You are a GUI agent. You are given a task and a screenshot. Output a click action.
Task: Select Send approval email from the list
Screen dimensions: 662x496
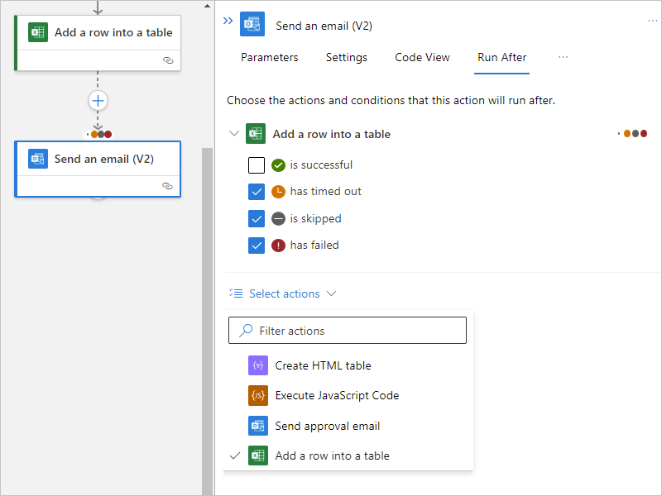[328, 427]
